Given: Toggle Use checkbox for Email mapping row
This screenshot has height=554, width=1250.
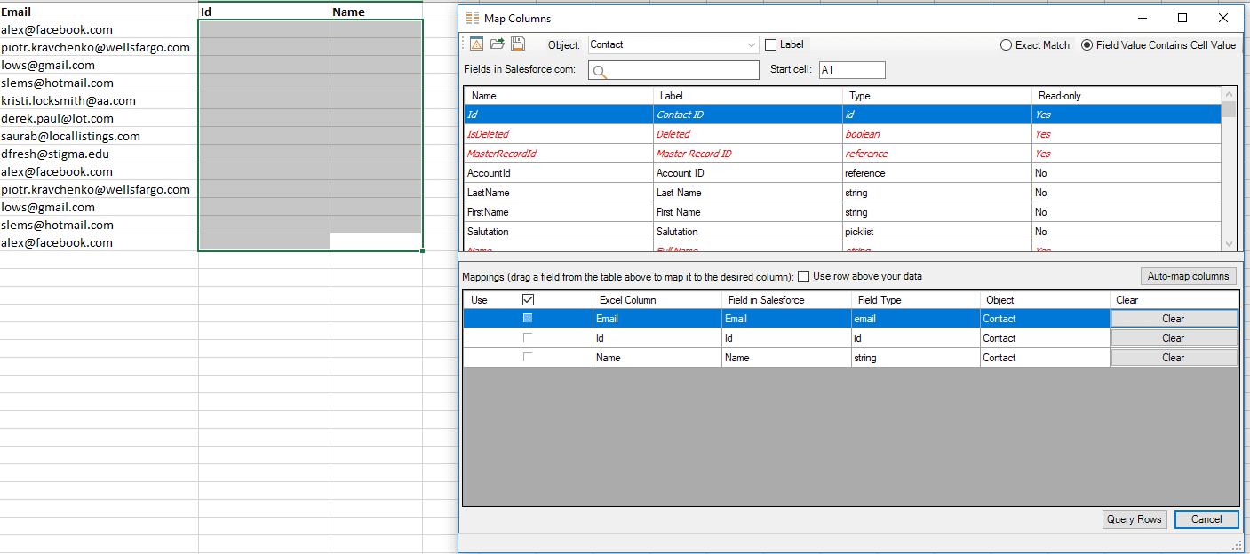Looking at the screenshot, I should tap(528, 318).
